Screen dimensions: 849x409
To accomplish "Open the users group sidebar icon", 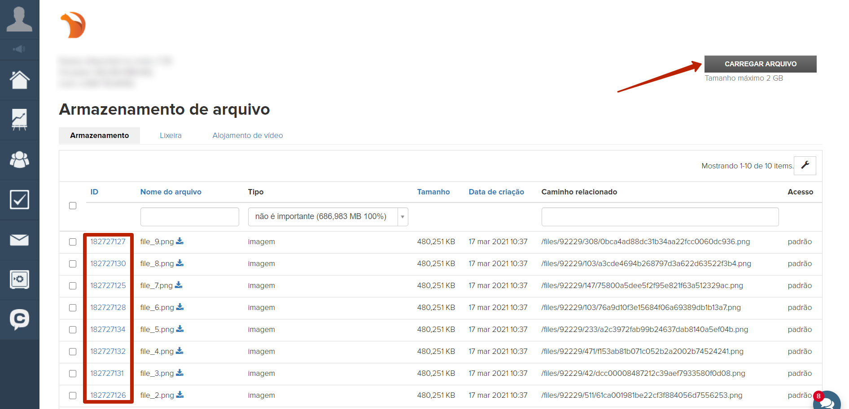I will click(x=19, y=159).
